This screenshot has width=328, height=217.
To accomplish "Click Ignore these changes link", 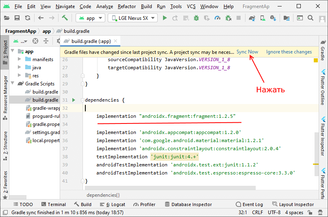I will pos(289,52).
